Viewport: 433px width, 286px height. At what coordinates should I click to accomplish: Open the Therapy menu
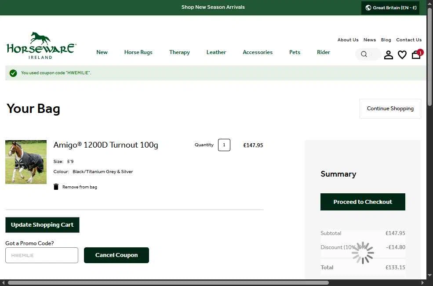click(179, 52)
